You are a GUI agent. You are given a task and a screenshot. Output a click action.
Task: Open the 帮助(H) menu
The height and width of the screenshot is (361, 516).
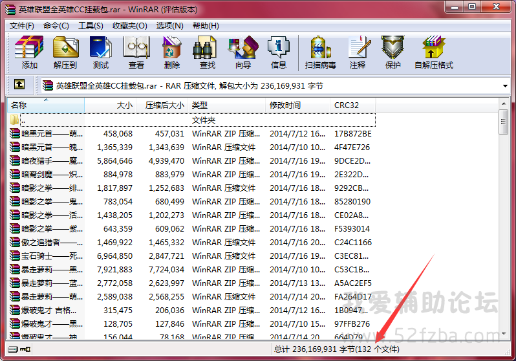coord(206,26)
